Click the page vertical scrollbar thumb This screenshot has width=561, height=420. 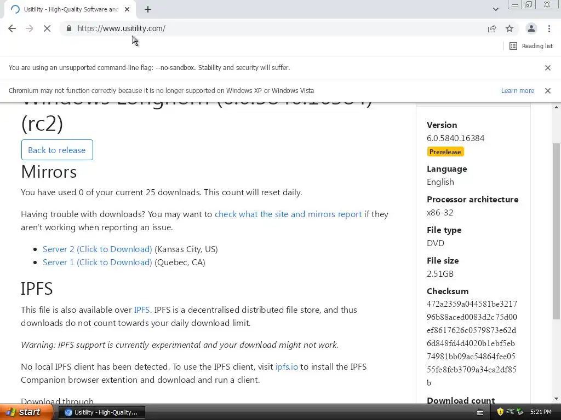556,231
